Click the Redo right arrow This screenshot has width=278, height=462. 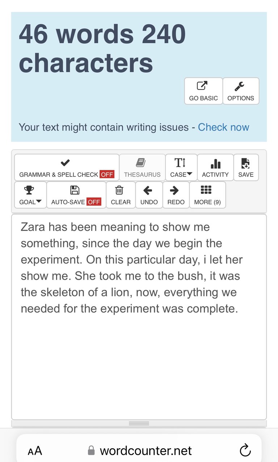[174, 190]
